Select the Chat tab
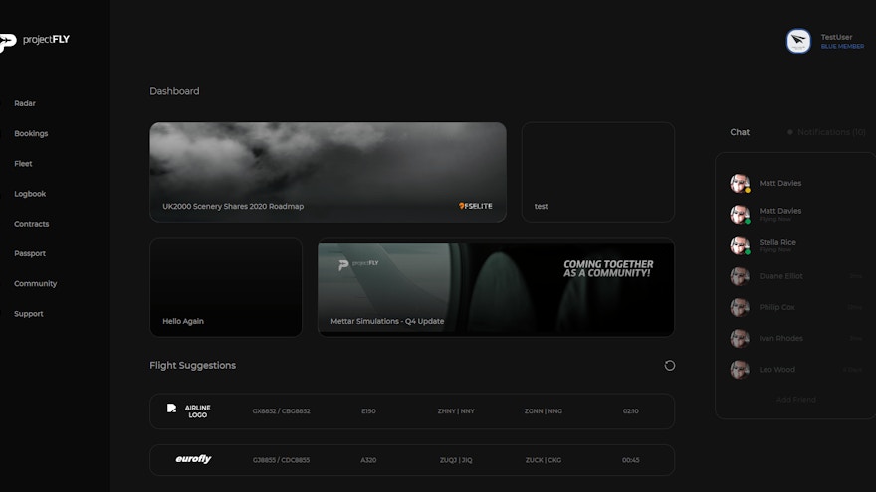The width and height of the screenshot is (876, 492). (740, 132)
